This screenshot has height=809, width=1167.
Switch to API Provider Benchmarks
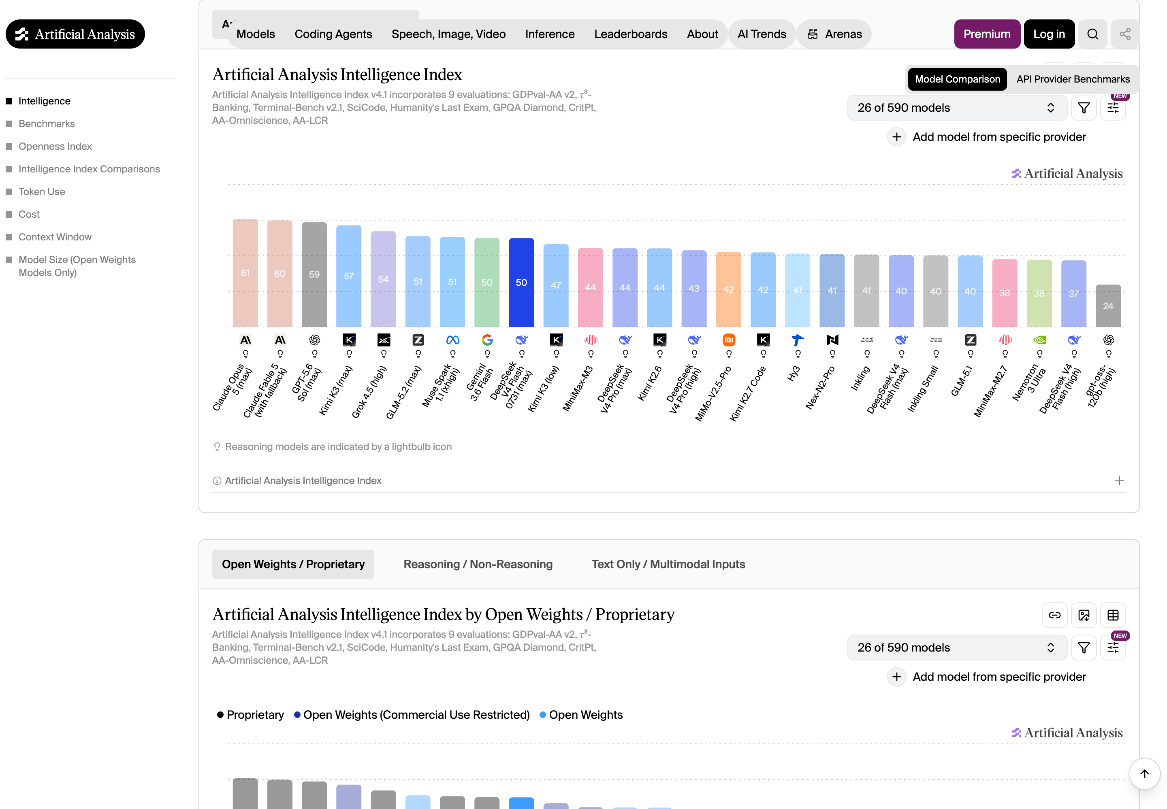(x=1073, y=79)
